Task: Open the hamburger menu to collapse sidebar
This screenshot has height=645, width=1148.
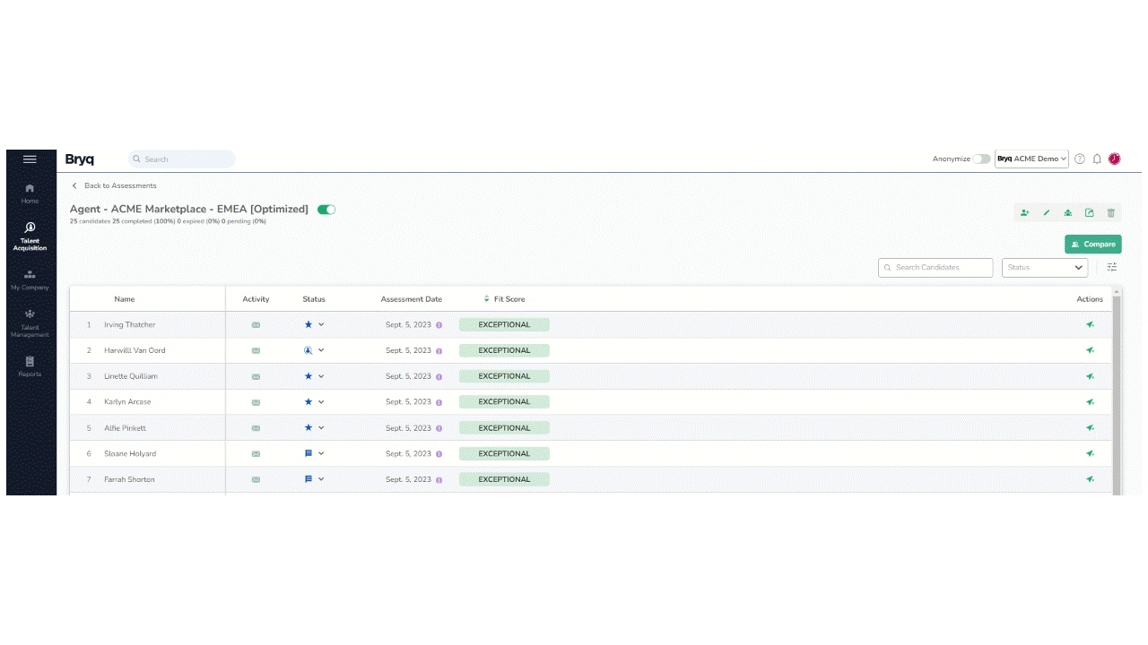Action: (30, 159)
